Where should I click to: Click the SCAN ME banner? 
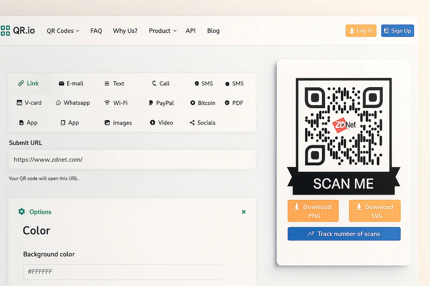coord(343,183)
